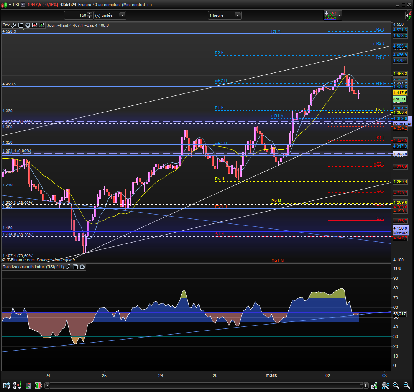The height and width of the screenshot is (392, 414).
Task: Open the Prix panel settings wrench
Action: pyautogui.click(x=14, y=25)
